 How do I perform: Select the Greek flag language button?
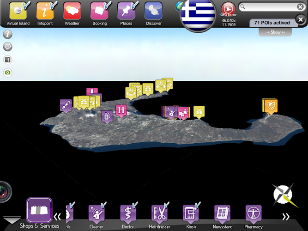click(198, 14)
